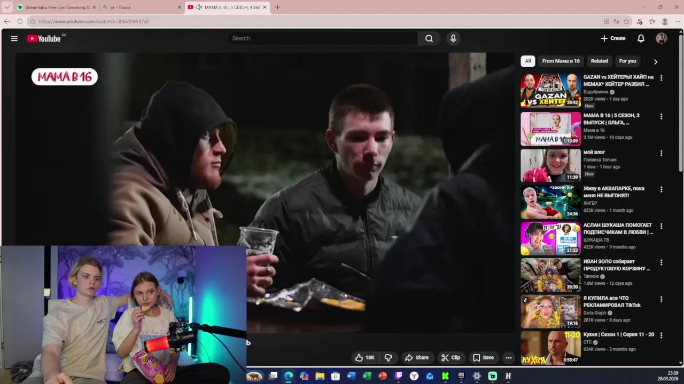This screenshot has width=684, height=384.
Task: Close the МАМА В 16 browser tab
Action: coord(265,7)
